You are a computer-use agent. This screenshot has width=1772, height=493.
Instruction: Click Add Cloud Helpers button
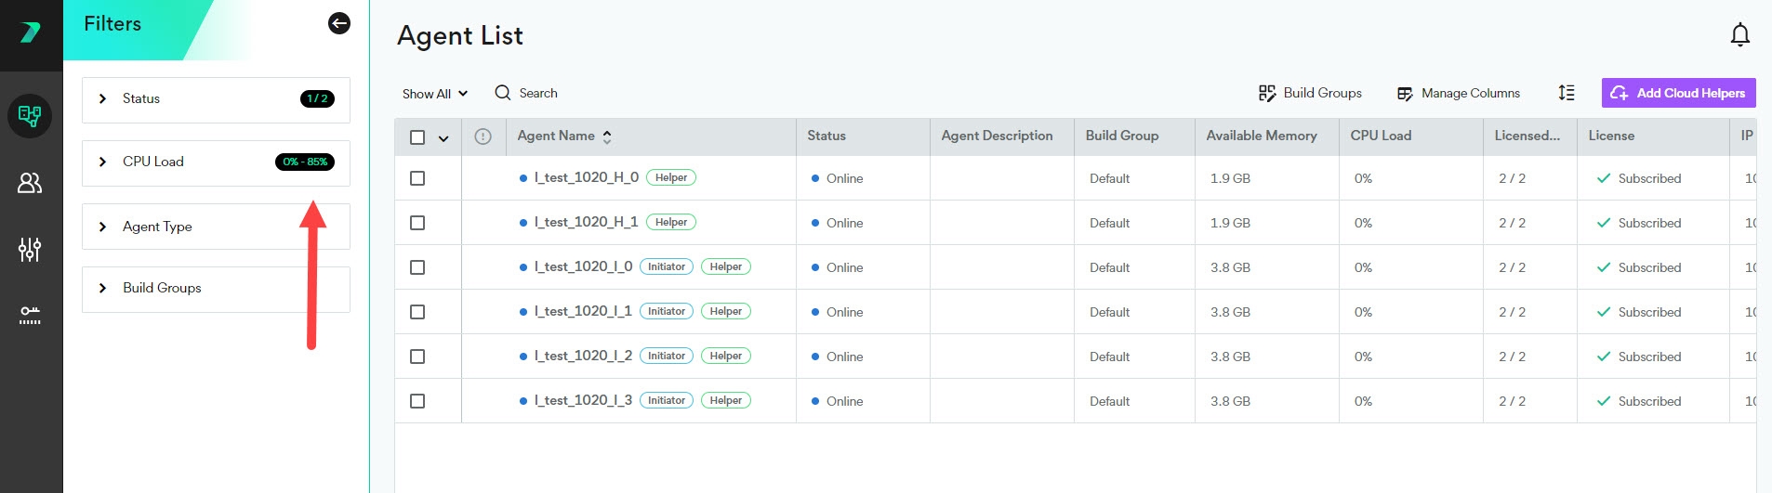(x=1678, y=93)
